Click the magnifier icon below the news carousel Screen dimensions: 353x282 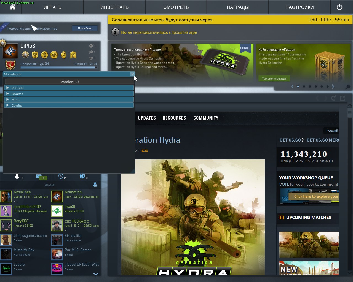coord(348,87)
